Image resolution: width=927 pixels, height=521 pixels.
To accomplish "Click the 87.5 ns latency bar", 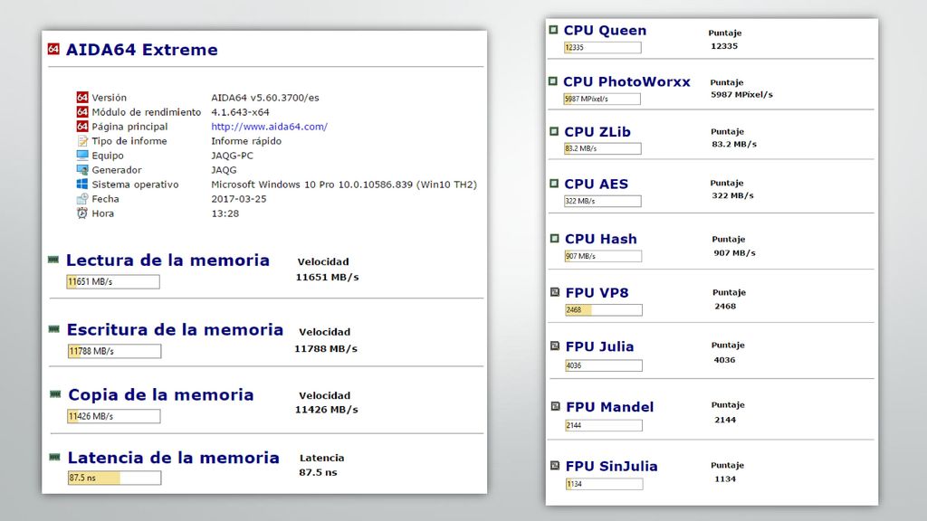I will pos(114,478).
